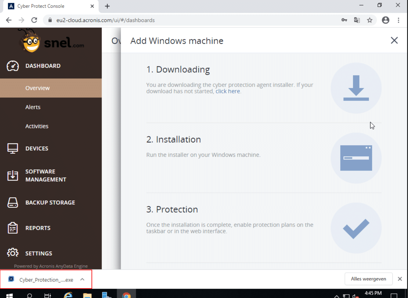
Task: Click the 'click here' download link
Action: pos(228,91)
